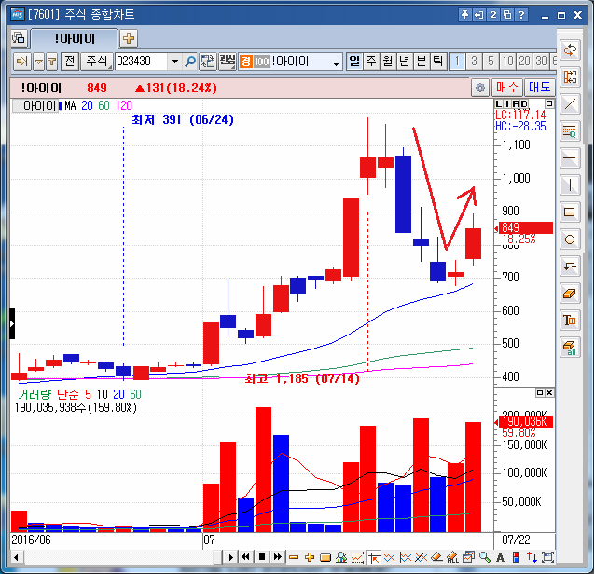Viewport: 595px width, 574px height.
Task: Switch chart to daily (일) period
Action: point(354,61)
